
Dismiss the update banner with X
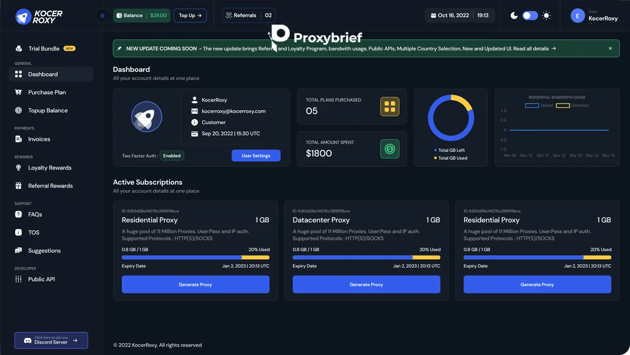point(610,49)
